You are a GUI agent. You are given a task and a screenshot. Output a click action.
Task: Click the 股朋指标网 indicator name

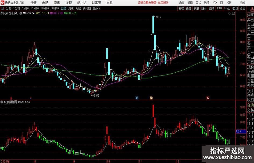point(10,102)
